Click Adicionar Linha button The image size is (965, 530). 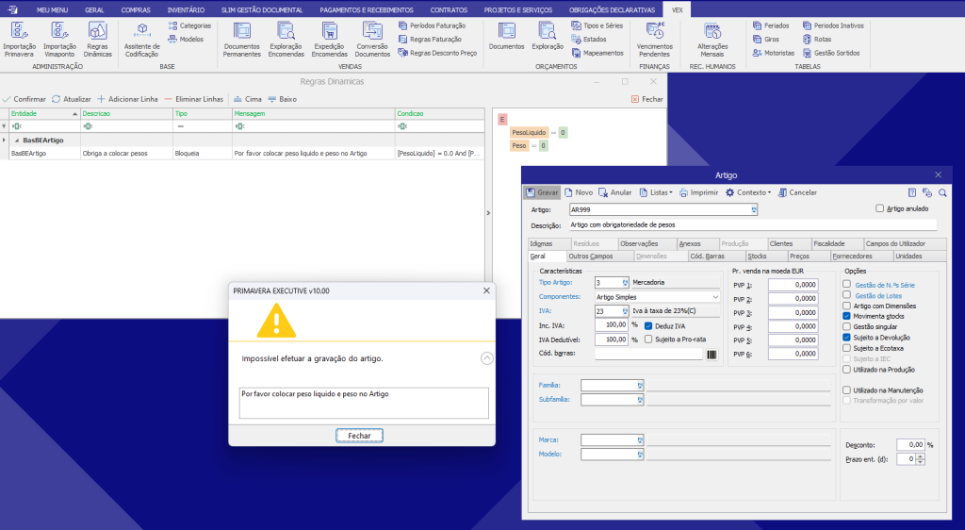127,99
